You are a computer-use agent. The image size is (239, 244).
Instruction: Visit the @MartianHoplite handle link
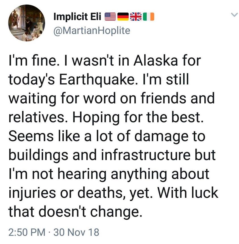click(92, 30)
